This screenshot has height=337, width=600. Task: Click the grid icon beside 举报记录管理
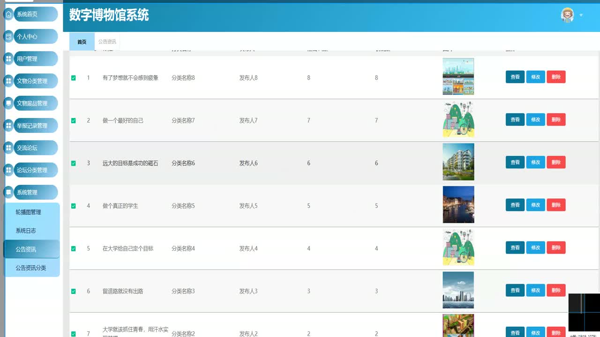[x=8, y=125]
